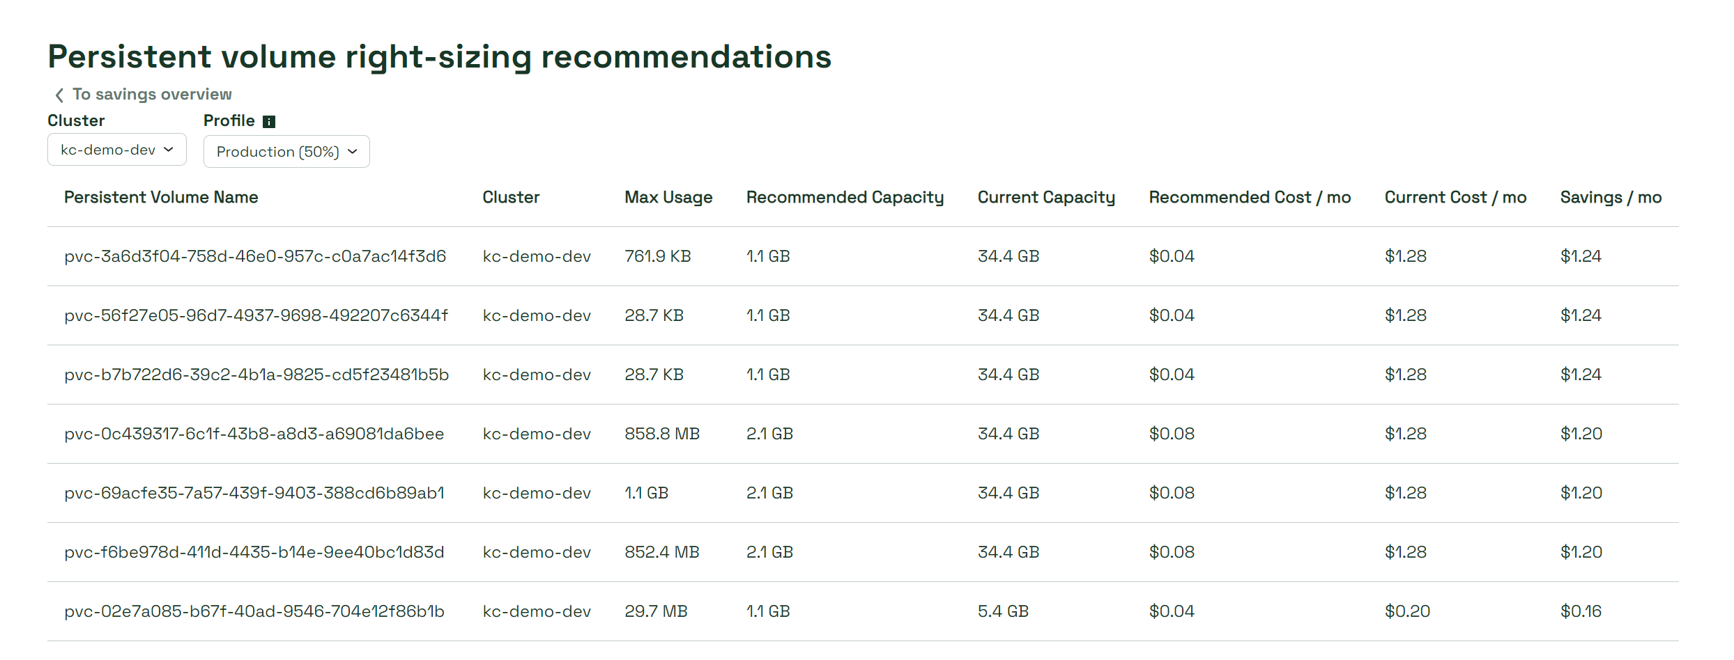Open the Production (50%) profile dropdown

[286, 152]
